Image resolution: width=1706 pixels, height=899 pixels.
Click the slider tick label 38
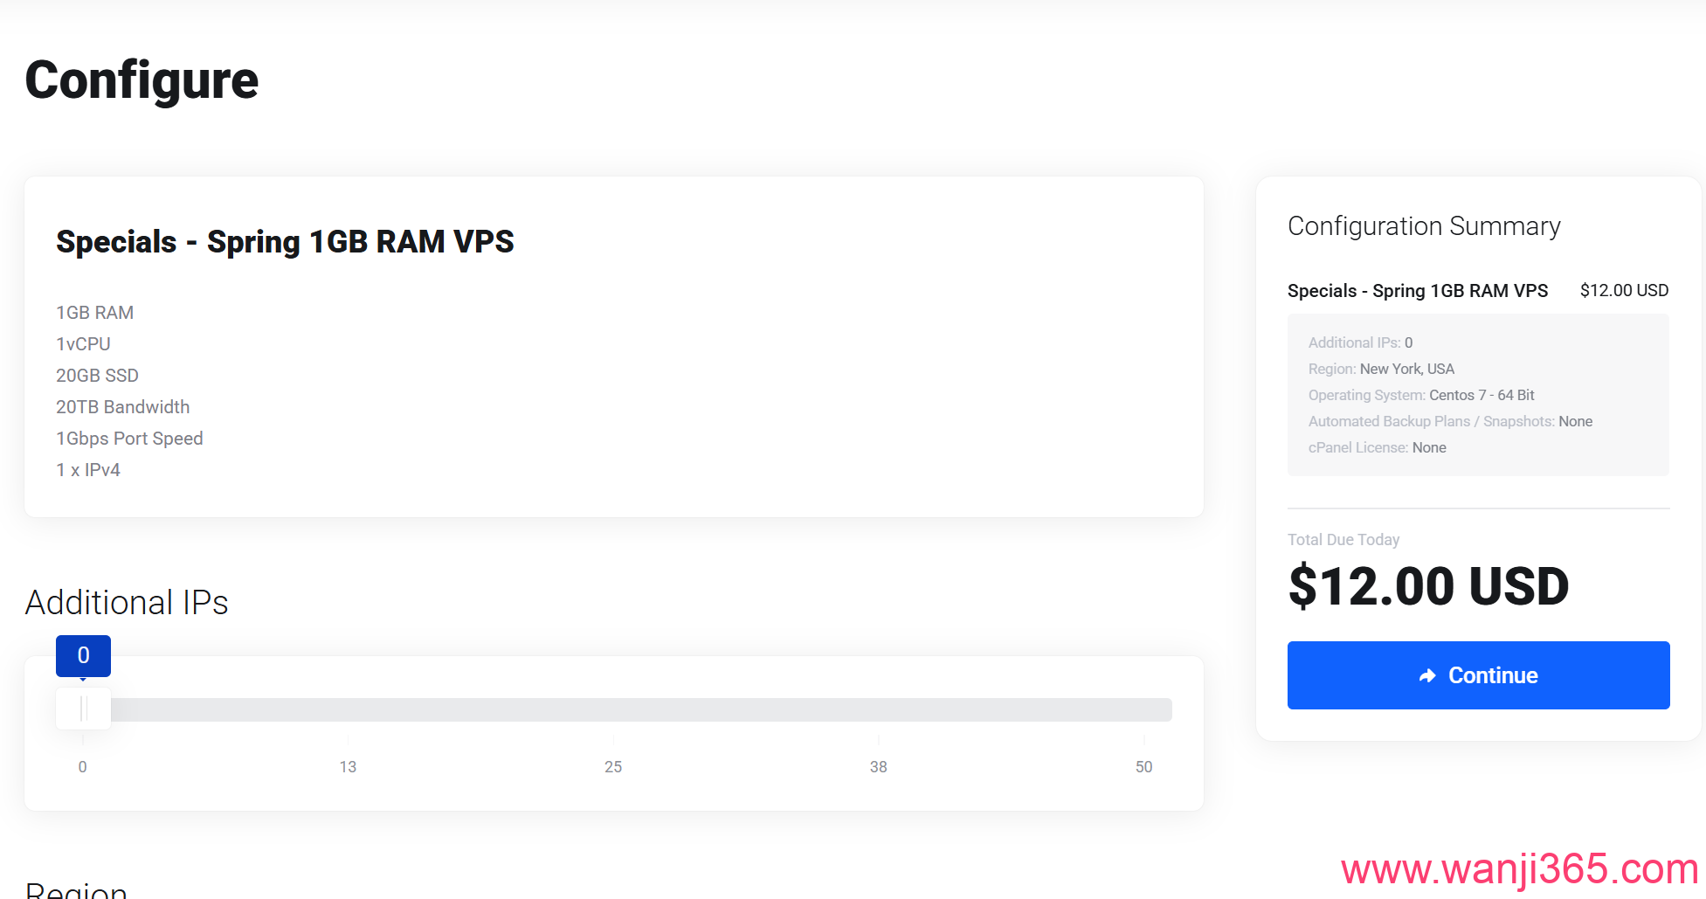coord(878,767)
